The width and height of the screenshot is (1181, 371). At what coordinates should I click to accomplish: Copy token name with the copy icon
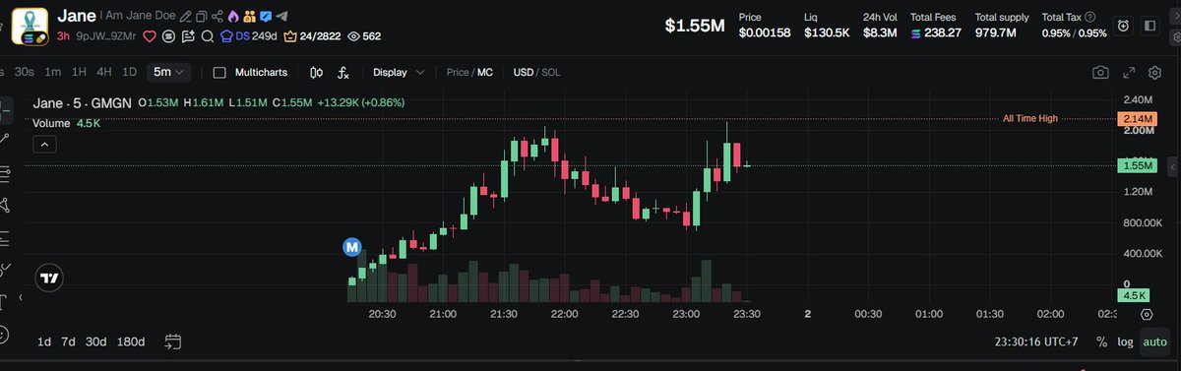point(201,17)
